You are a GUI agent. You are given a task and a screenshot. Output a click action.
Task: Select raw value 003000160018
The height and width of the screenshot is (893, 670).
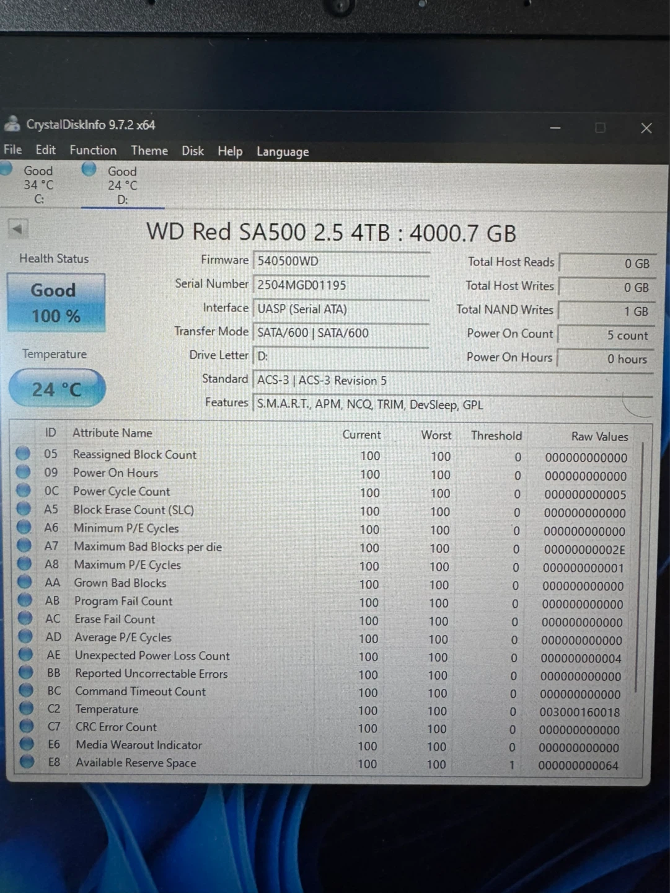pos(580,713)
